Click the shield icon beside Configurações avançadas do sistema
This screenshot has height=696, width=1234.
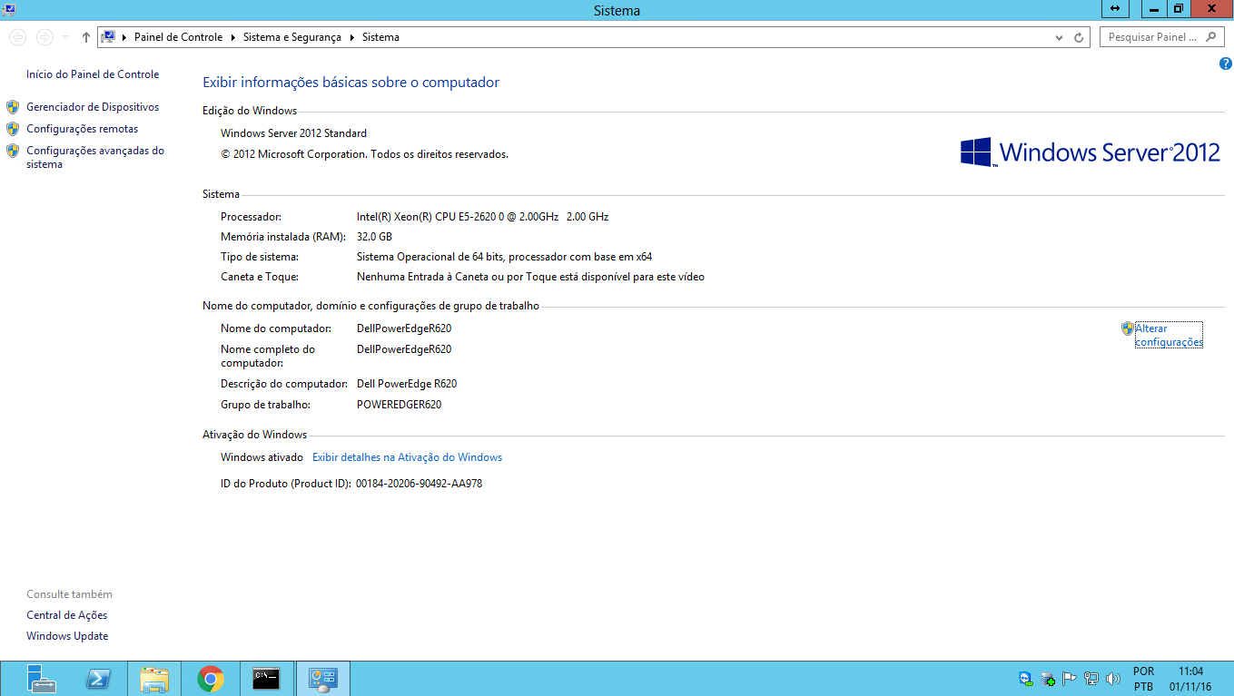pos(13,151)
